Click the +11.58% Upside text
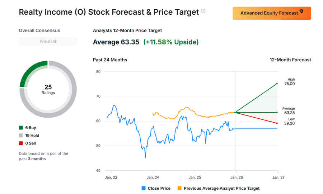Screen dimensions: 323x194 click(x=171, y=42)
